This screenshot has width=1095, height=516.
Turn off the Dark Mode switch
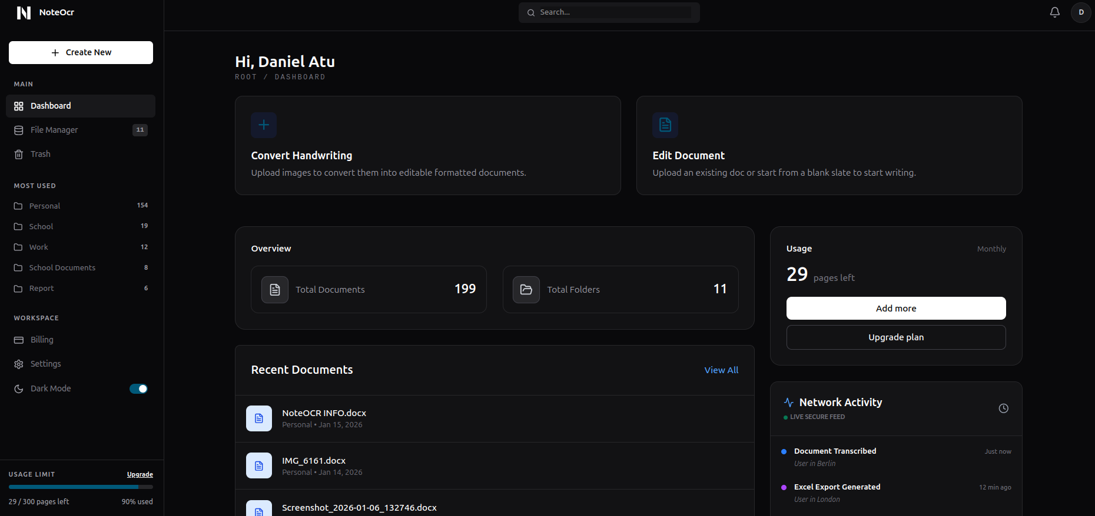(x=138, y=388)
